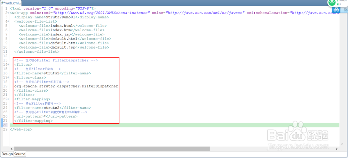Click org.apache.struts2.dispatcher.FilterDispatcher class name
348x158 pixels.
click(66, 86)
